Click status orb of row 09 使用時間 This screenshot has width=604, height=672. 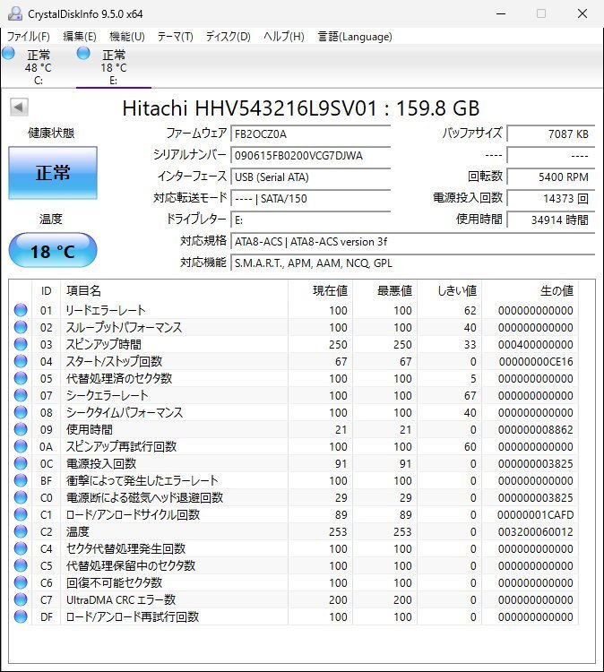tap(21, 429)
